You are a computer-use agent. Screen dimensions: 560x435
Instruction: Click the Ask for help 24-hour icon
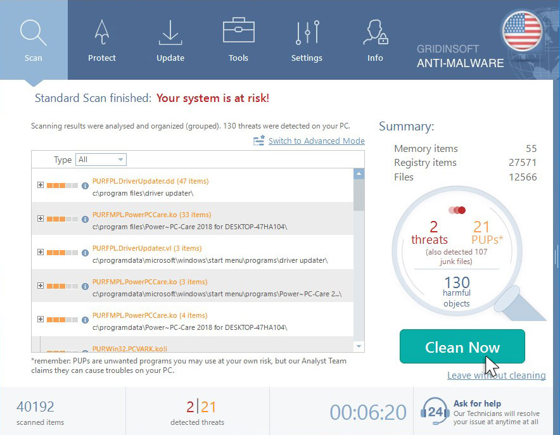point(435,412)
